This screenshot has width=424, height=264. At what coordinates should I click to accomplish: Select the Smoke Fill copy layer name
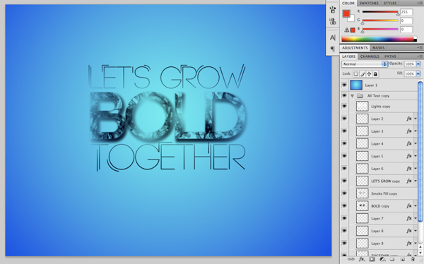pyautogui.click(x=384, y=193)
